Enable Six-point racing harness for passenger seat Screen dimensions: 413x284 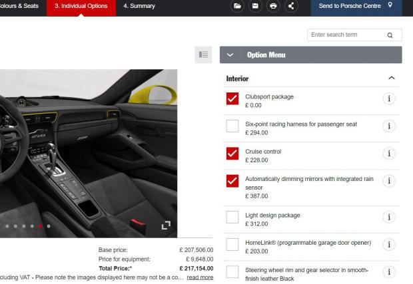click(232, 126)
